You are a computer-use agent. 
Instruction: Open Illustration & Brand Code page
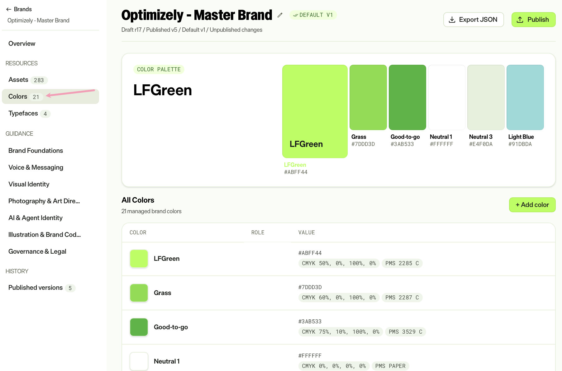coord(45,235)
